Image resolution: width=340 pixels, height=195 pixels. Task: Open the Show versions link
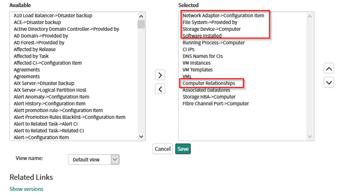26,189
